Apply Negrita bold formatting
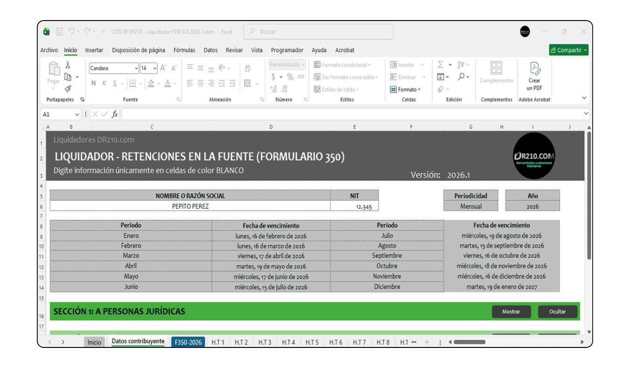The image size is (630, 368). [x=93, y=83]
